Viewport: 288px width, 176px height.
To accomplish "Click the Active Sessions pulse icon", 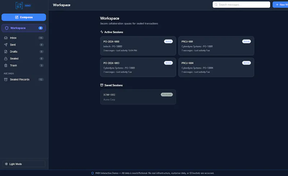I will point(102,32).
